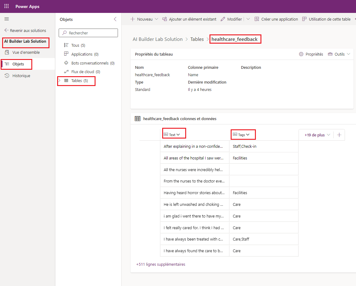Click Tables breadcrumb link
The height and width of the screenshot is (286, 356).
click(197, 39)
